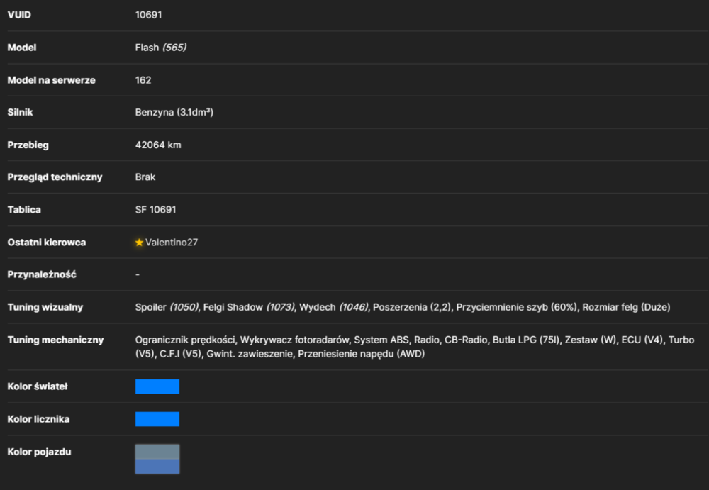Click the gold star beside Valentino27
Image resolution: width=709 pixels, height=490 pixels.
coord(139,243)
